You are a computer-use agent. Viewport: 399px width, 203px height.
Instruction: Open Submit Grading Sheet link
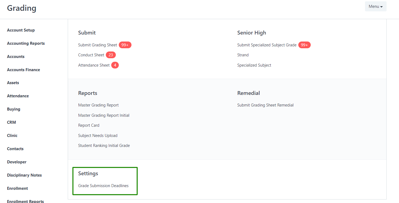[x=98, y=45]
